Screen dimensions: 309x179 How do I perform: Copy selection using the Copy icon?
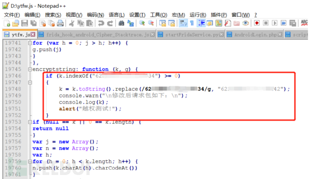click(81, 23)
